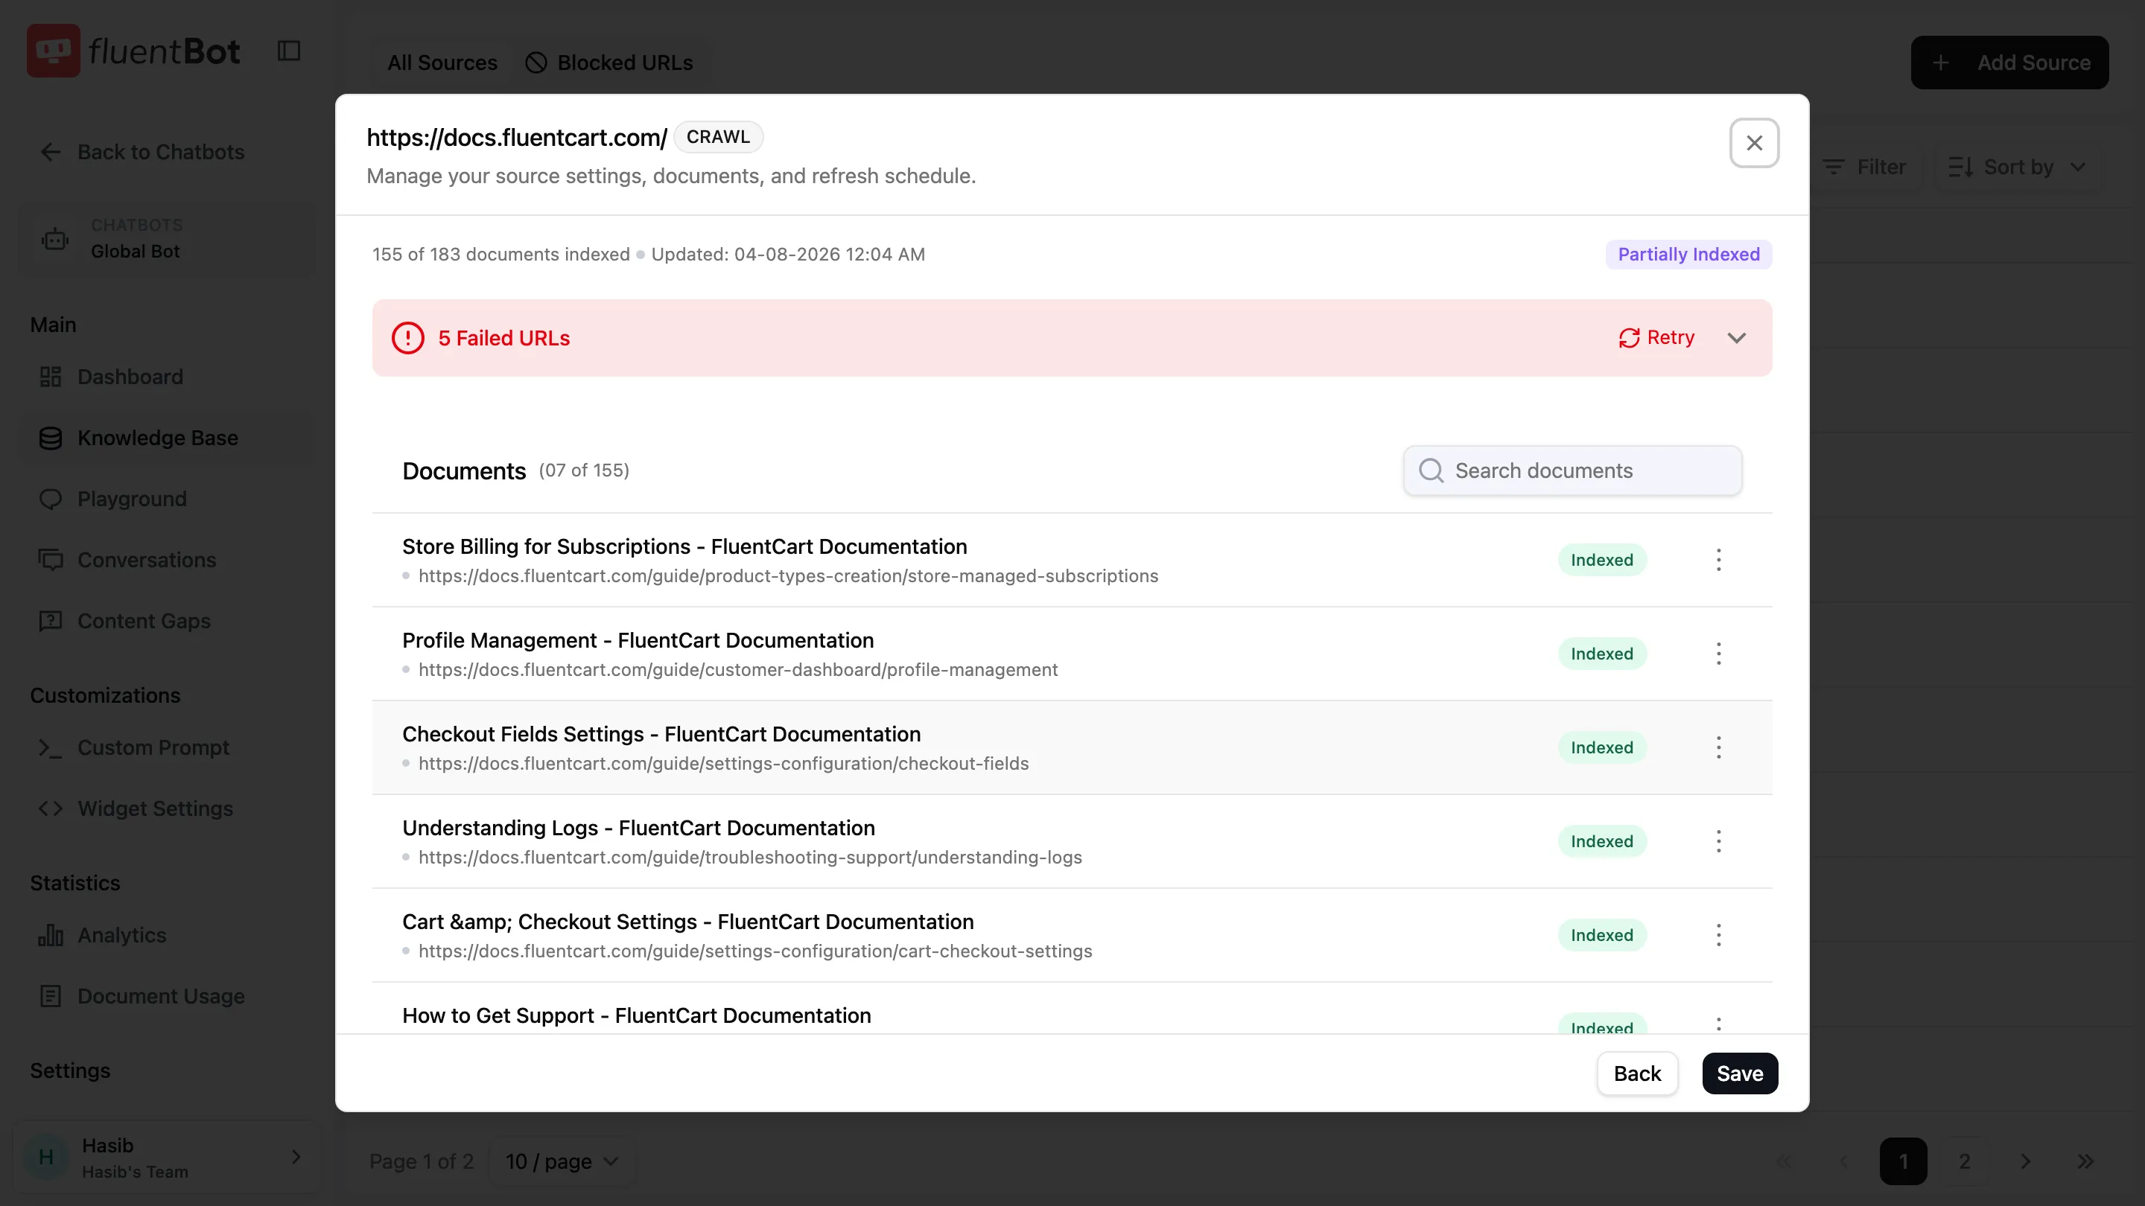Viewport: 2145px width, 1206px height.
Task: Open Custom Prompt settings
Action: point(167,747)
